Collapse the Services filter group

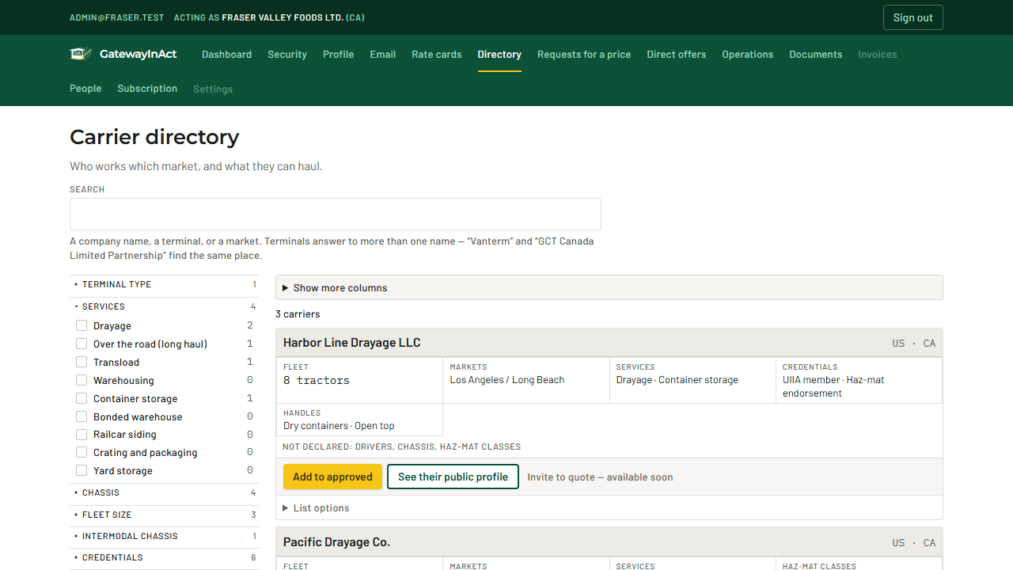click(165, 306)
